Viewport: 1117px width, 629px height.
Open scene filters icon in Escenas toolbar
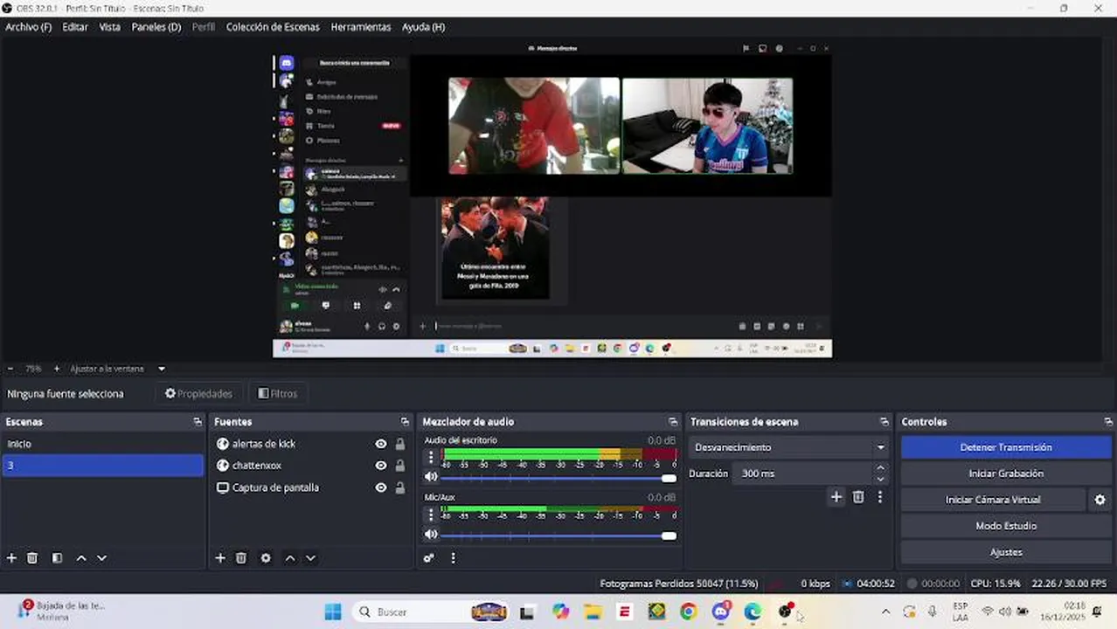[x=57, y=558]
